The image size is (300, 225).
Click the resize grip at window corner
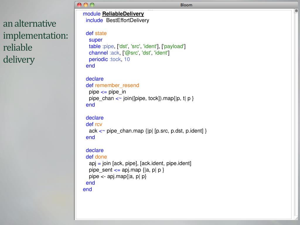click(296, 218)
